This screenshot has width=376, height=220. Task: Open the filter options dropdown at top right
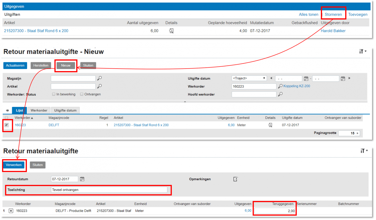[x=363, y=51]
